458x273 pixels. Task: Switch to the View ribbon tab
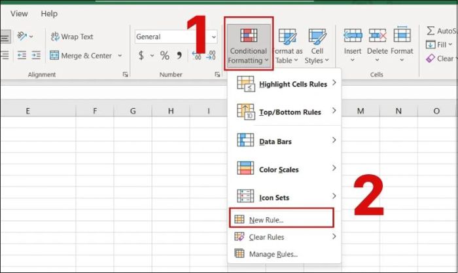pyautogui.click(x=19, y=14)
